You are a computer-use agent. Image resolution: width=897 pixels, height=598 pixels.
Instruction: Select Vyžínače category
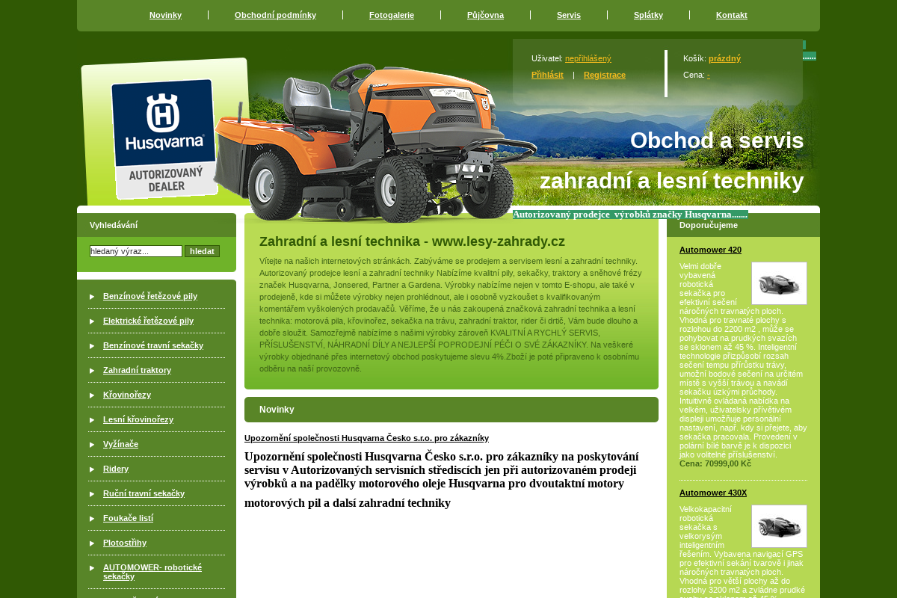[x=120, y=444]
